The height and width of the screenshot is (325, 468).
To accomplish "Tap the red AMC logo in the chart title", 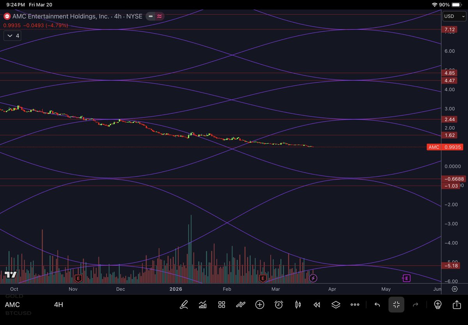I will (7, 16).
